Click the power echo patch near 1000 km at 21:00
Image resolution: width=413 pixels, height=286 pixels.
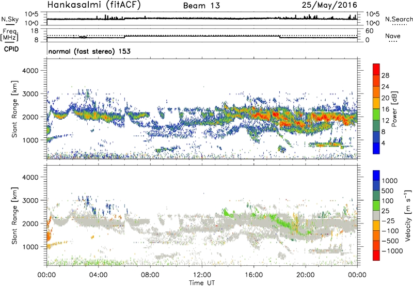coord(327,144)
